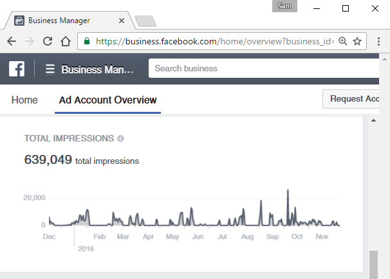
Task: Click the inner vertical scrollbar thumb
Action: point(373,265)
